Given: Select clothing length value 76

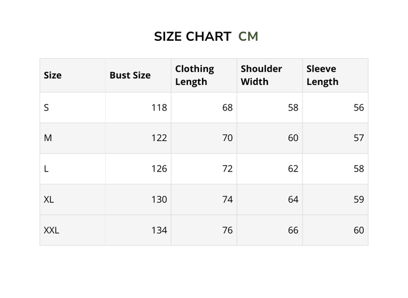Looking at the screenshot, I should (227, 230).
